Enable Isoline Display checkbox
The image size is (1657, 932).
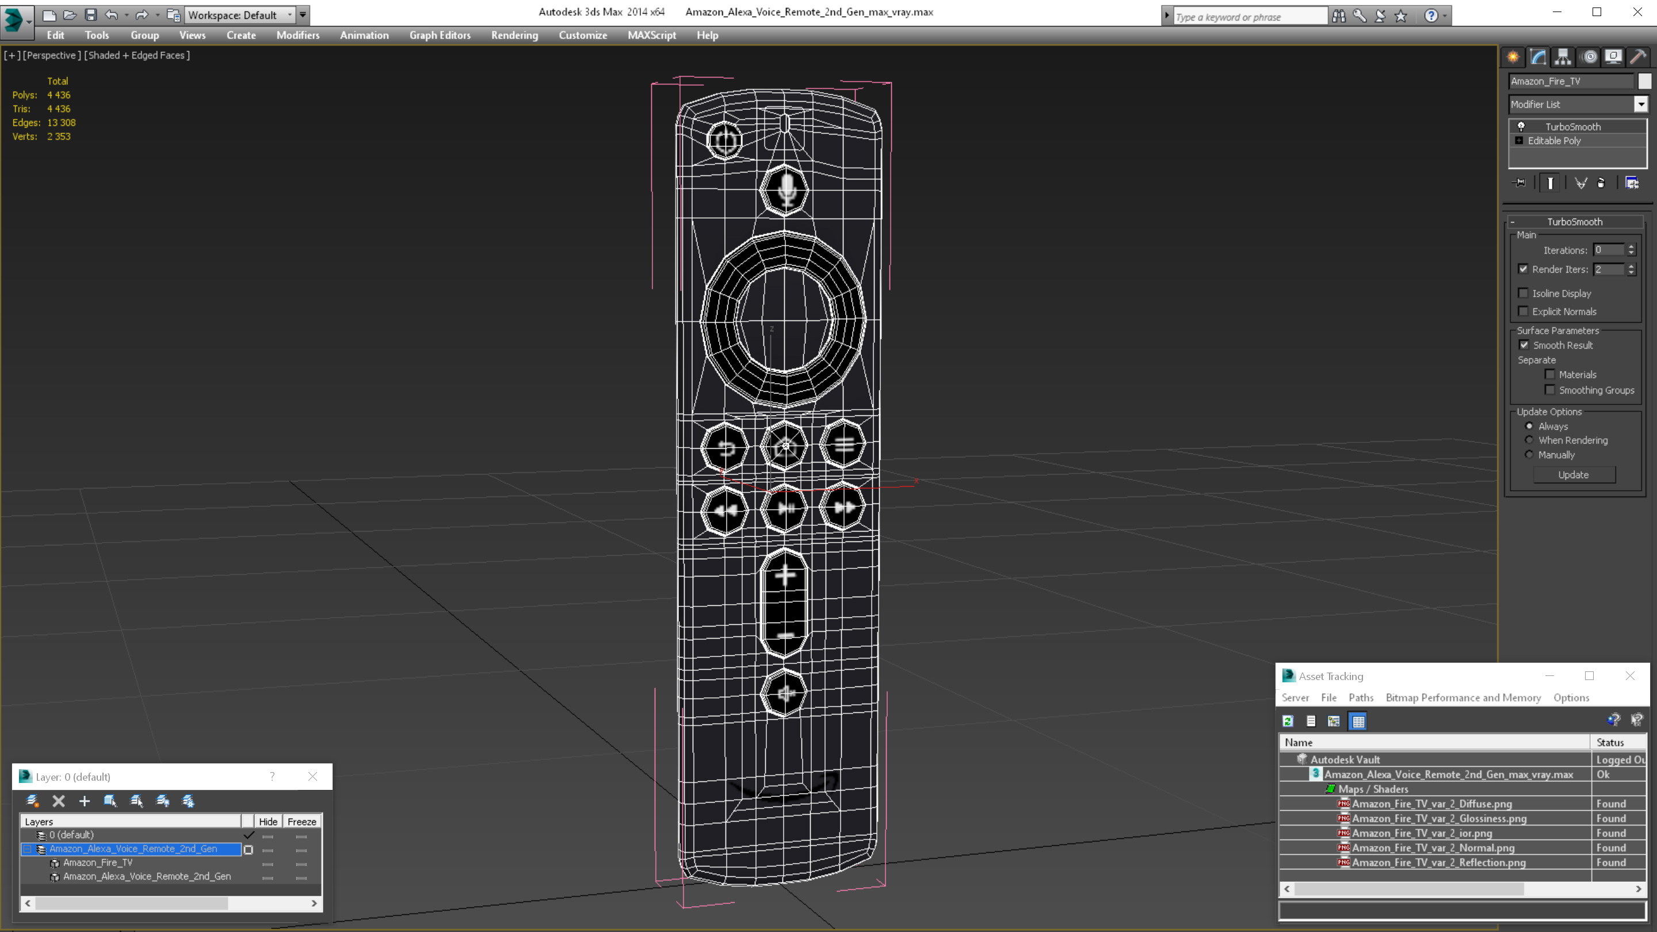pos(1523,293)
